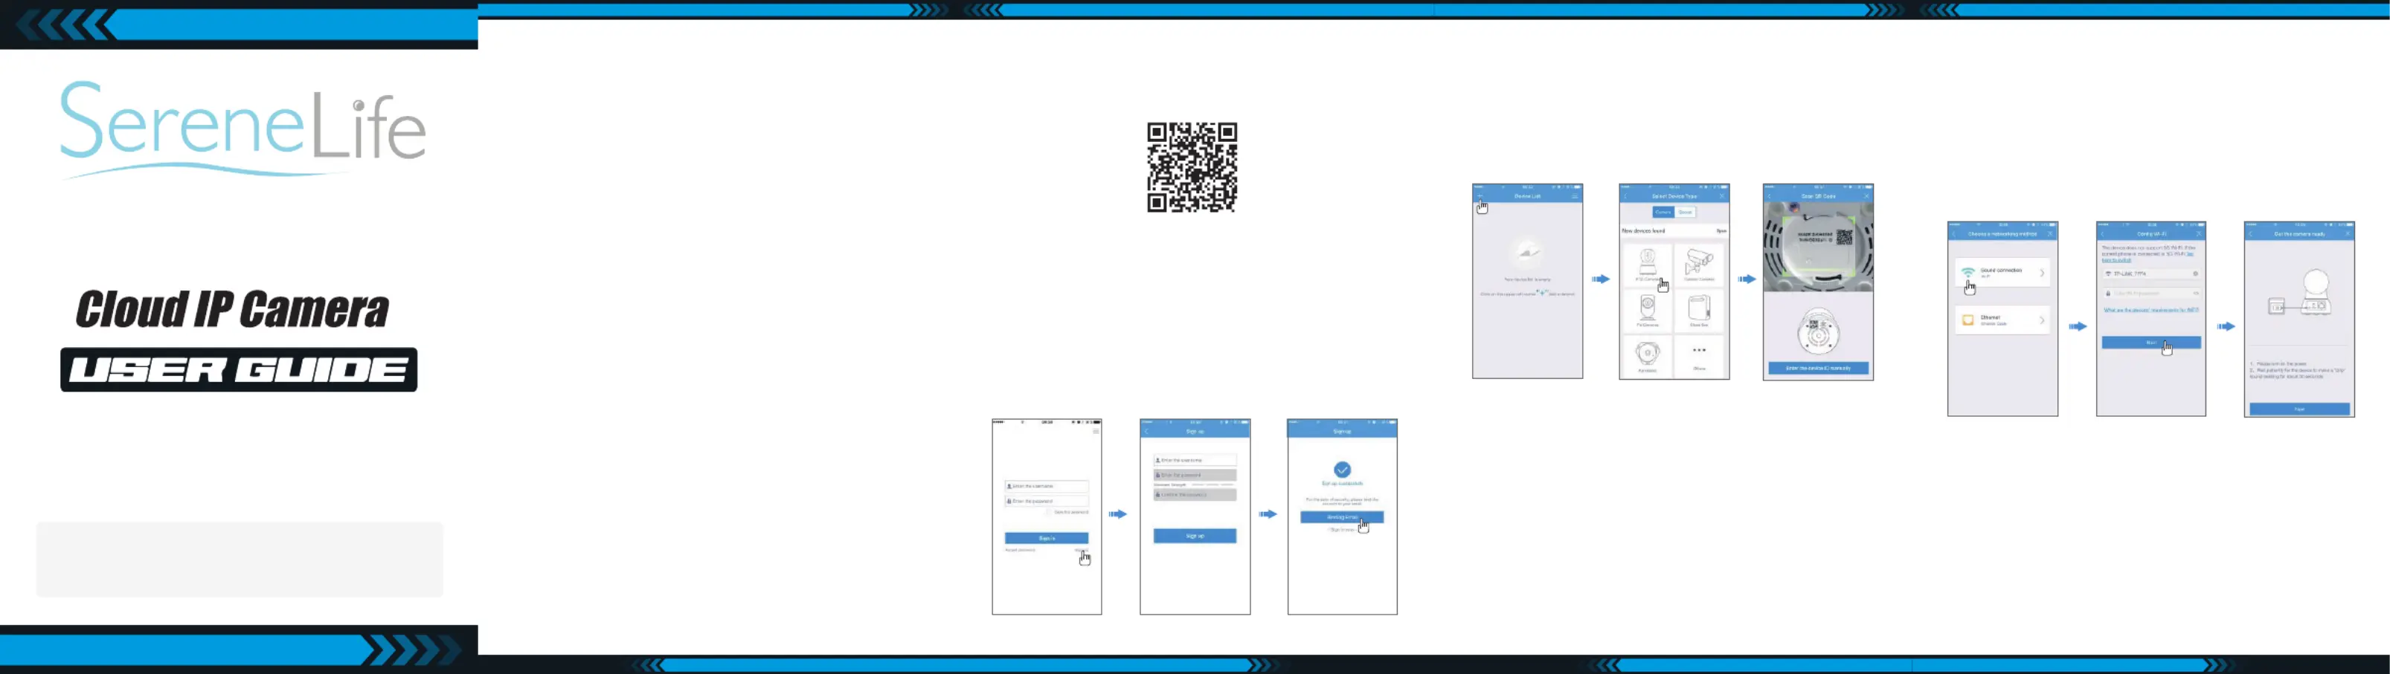
Task: Select the Outdoor Camera device icon
Action: coord(1699,262)
